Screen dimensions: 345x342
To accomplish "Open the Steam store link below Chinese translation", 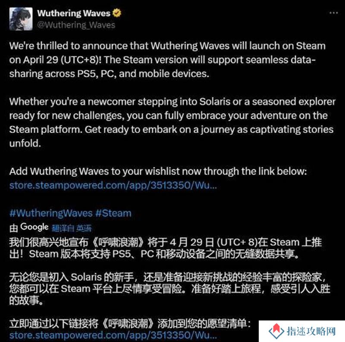I will click(x=113, y=336).
